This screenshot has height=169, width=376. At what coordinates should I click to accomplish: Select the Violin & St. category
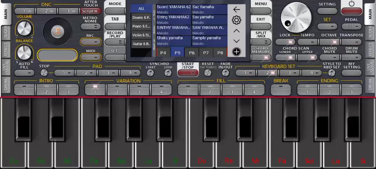pos(141,35)
